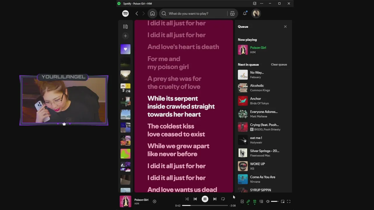The width and height of the screenshot is (374, 210).
Task: Play Everyone Adores... by Matt Maltese
Action: tap(263, 114)
